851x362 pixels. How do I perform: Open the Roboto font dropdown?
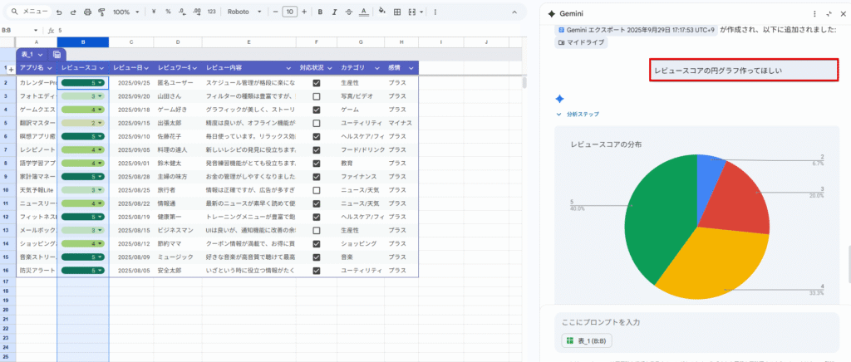pos(245,12)
